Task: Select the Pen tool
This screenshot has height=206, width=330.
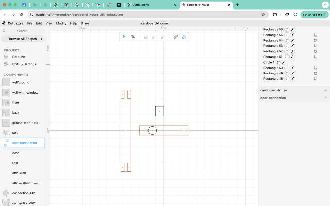Action: click(133, 37)
